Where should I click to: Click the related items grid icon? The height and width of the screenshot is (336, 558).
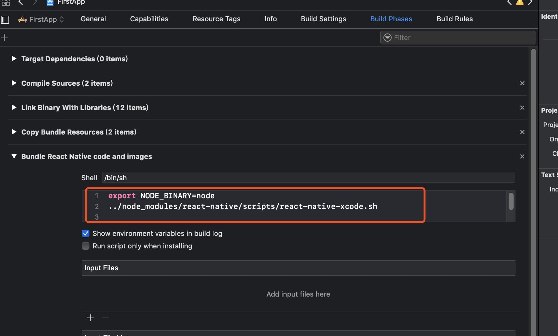pyautogui.click(x=6, y=3)
